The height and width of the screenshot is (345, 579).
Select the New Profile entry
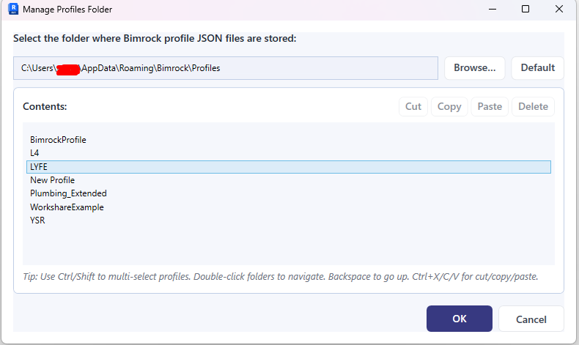click(288, 180)
